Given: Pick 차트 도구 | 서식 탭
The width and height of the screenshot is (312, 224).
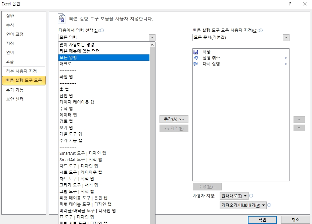Looking at the screenshot, I should 104,179.
